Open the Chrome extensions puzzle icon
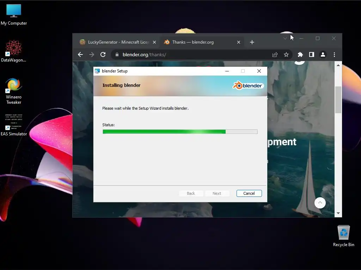The image size is (361, 270). click(x=300, y=54)
